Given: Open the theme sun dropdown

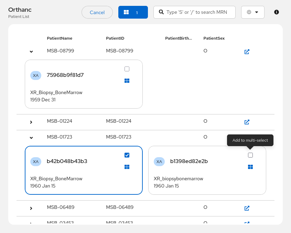Looking at the screenshot, I should [x=253, y=12].
